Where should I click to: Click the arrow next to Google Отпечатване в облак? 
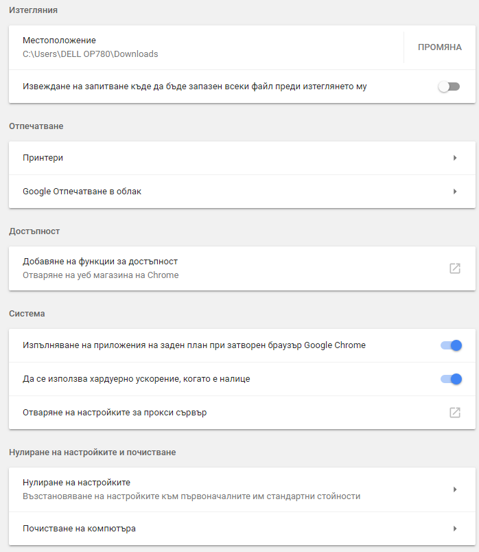pos(454,192)
